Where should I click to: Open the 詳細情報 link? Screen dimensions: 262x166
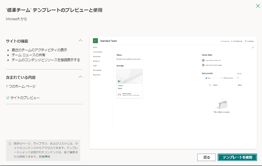[x=45, y=157]
